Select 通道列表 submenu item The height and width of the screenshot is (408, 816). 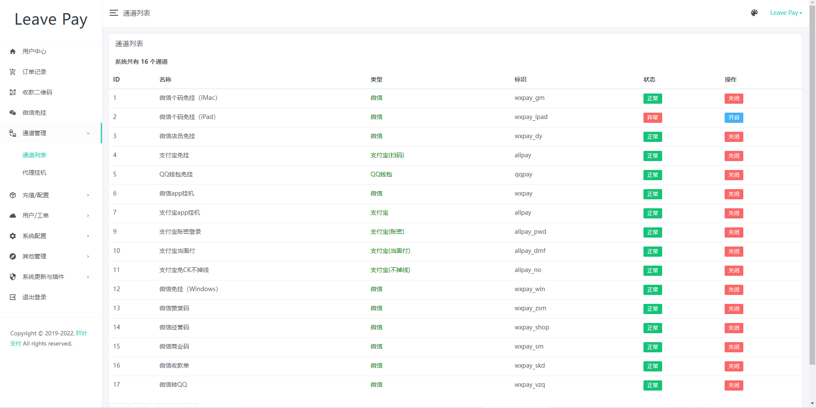[x=34, y=155]
